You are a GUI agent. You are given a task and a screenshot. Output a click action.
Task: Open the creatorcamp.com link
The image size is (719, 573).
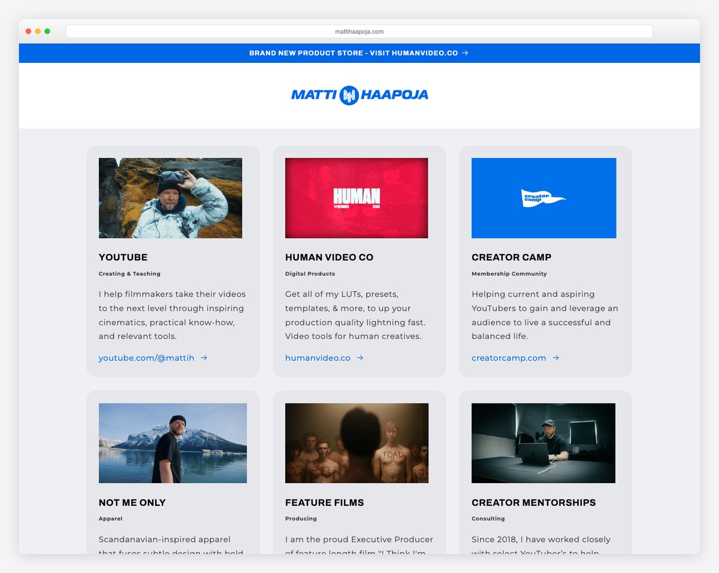pyautogui.click(x=509, y=357)
